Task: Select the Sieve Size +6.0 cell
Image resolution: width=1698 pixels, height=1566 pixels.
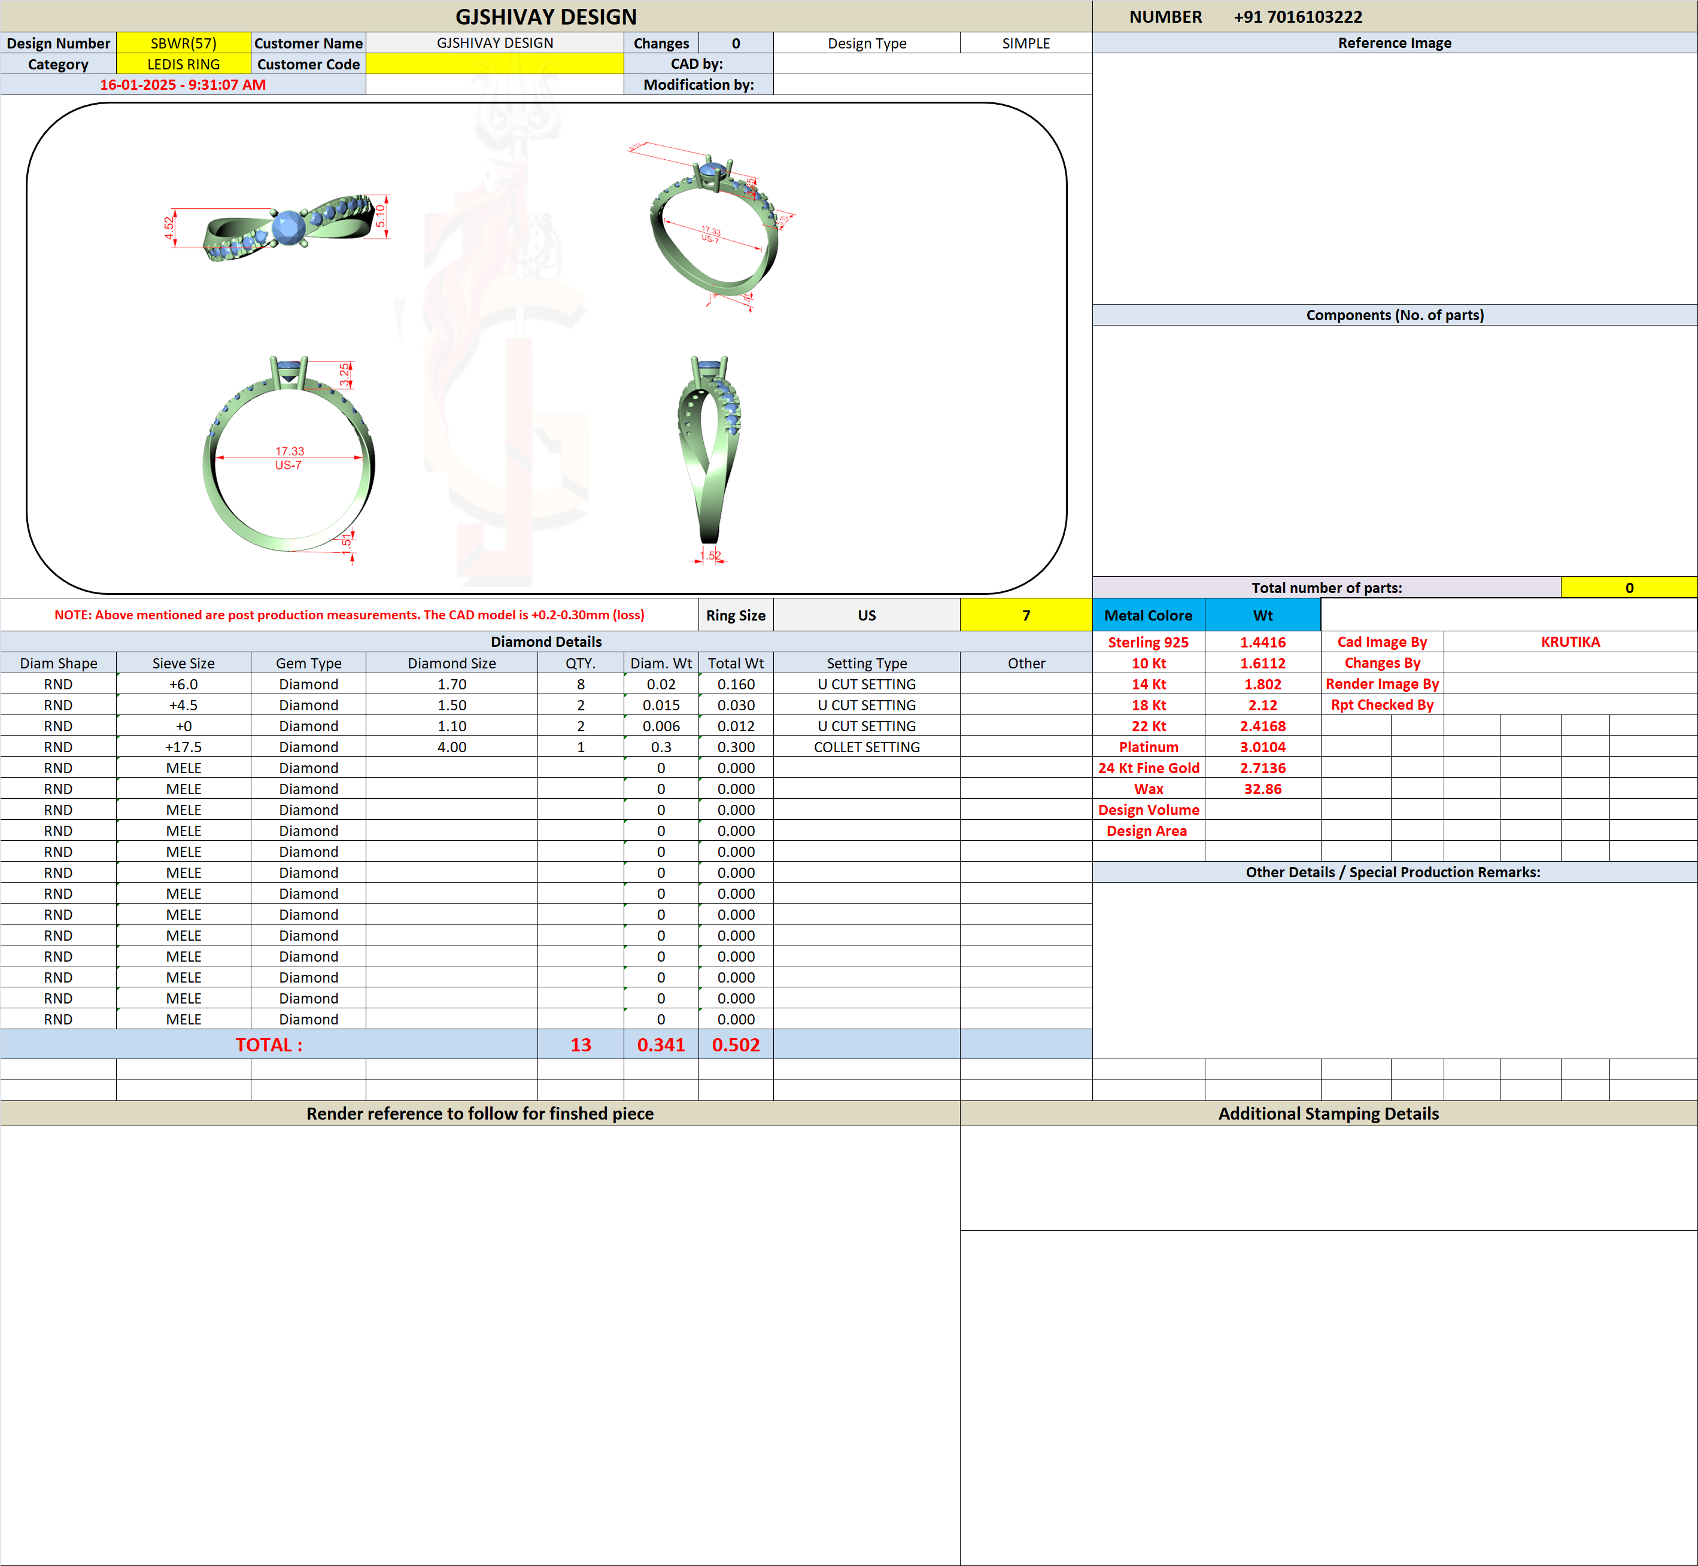Action: (183, 685)
